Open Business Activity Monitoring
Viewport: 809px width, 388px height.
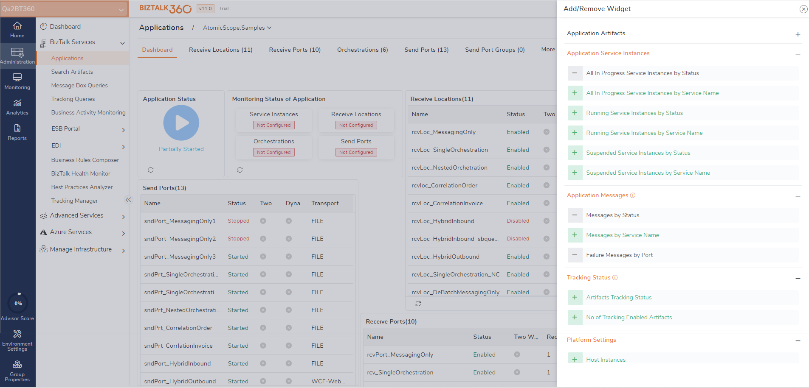[88, 112]
